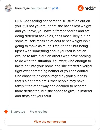Image resolution: width=100 pixels, height=130 pixels.
Task: Follow the blue "post" link
Action: click(x=55, y=8)
